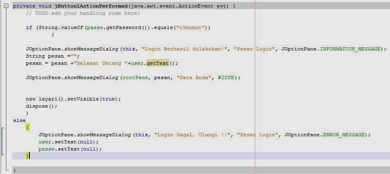Click the "Data Anda" string

(193, 77)
